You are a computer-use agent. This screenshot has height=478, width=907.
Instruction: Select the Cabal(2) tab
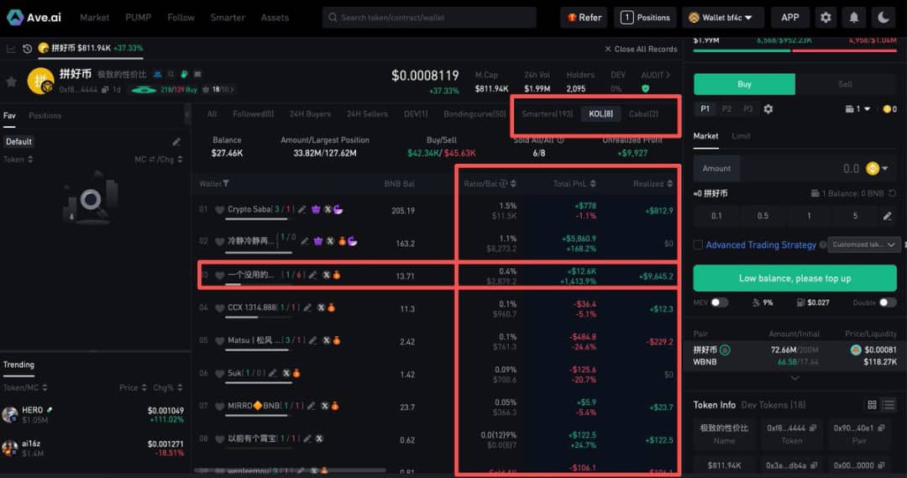click(x=644, y=114)
